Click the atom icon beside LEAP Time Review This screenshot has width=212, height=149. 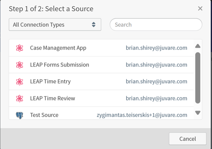pyautogui.click(x=20, y=98)
